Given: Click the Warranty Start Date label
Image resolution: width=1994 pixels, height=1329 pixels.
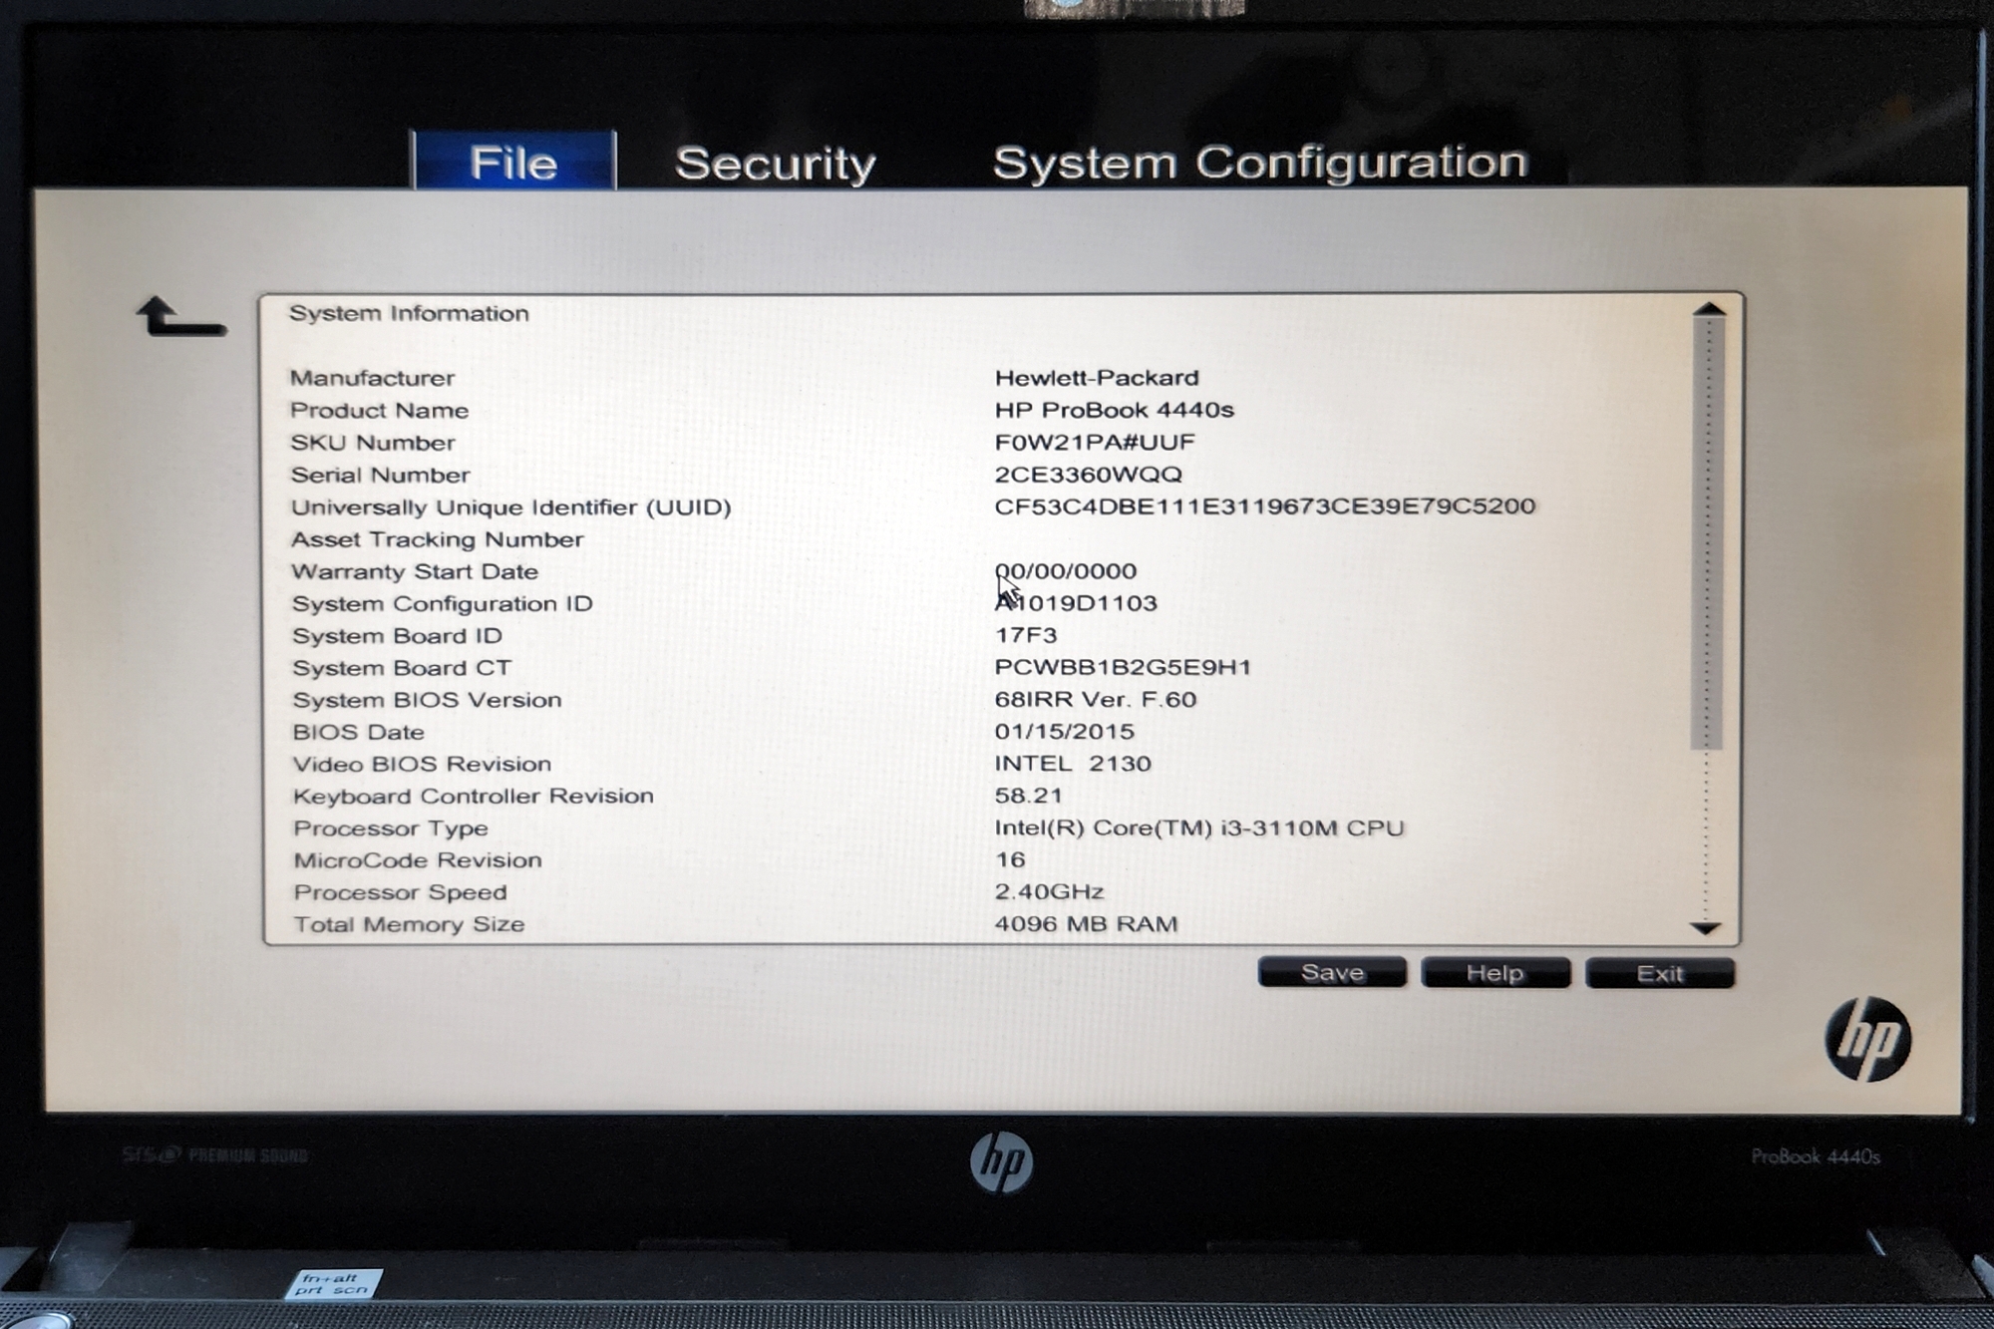Looking at the screenshot, I should pyautogui.click(x=415, y=571).
